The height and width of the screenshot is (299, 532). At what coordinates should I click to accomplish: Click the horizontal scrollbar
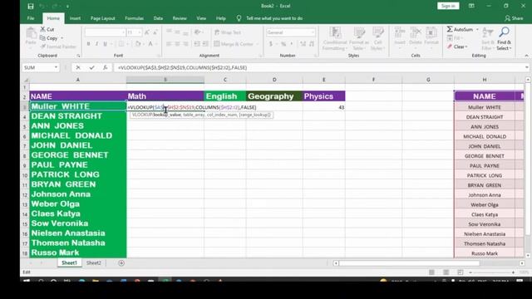408,263
